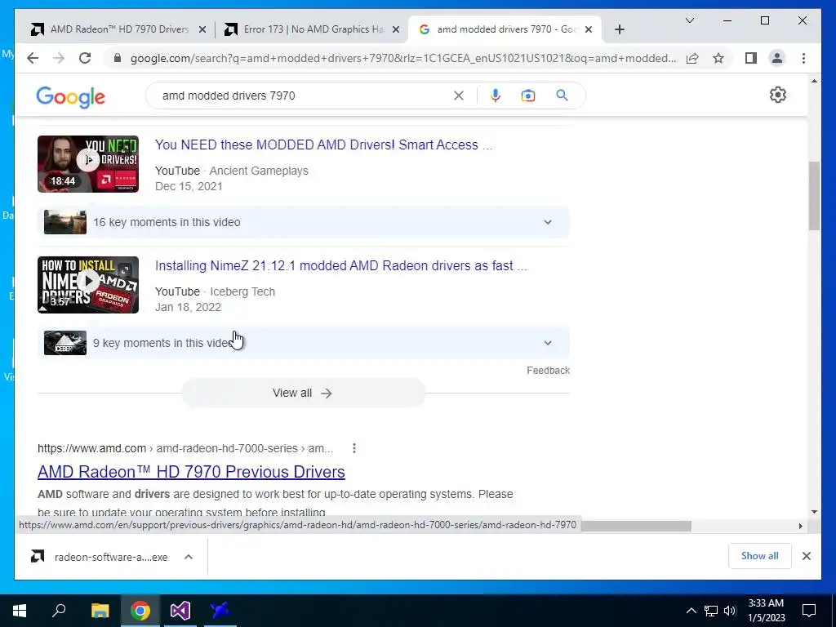Open new browser tab
The image size is (836, 627).
(619, 29)
